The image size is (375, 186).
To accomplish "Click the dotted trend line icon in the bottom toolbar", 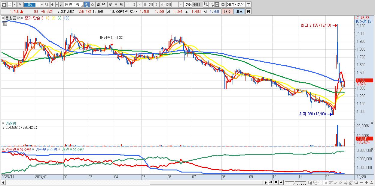I will 320,183.
